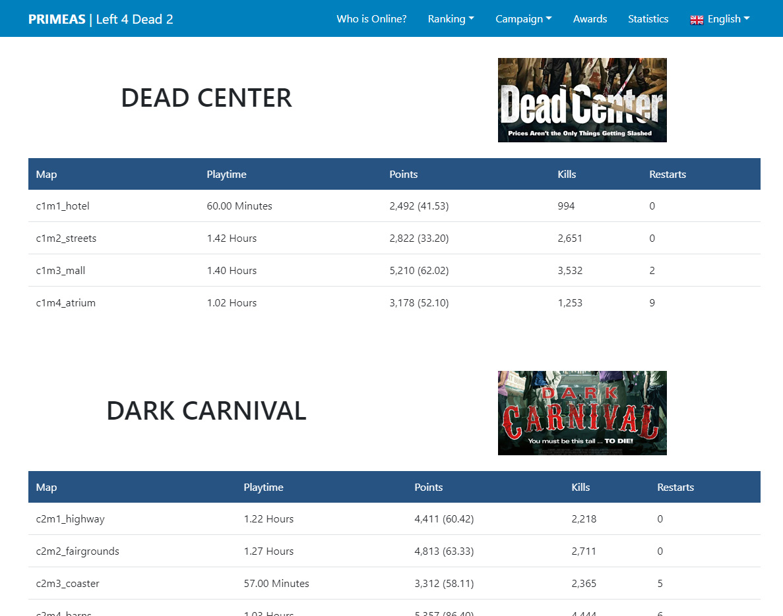This screenshot has width=783, height=616.
Task: Click the 3,312 (58.11) points value
Action: [x=444, y=583]
